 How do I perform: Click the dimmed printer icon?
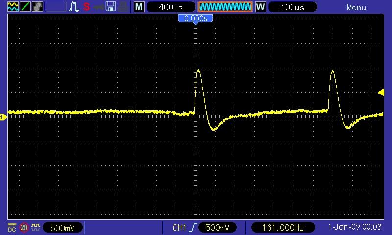click(x=123, y=7)
